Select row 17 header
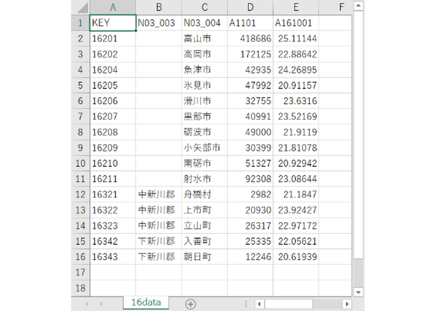The height and width of the screenshot is (311, 436). coord(80,272)
